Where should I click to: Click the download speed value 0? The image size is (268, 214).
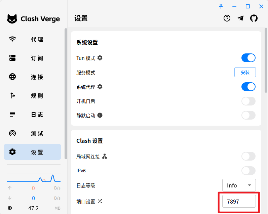[33, 198]
